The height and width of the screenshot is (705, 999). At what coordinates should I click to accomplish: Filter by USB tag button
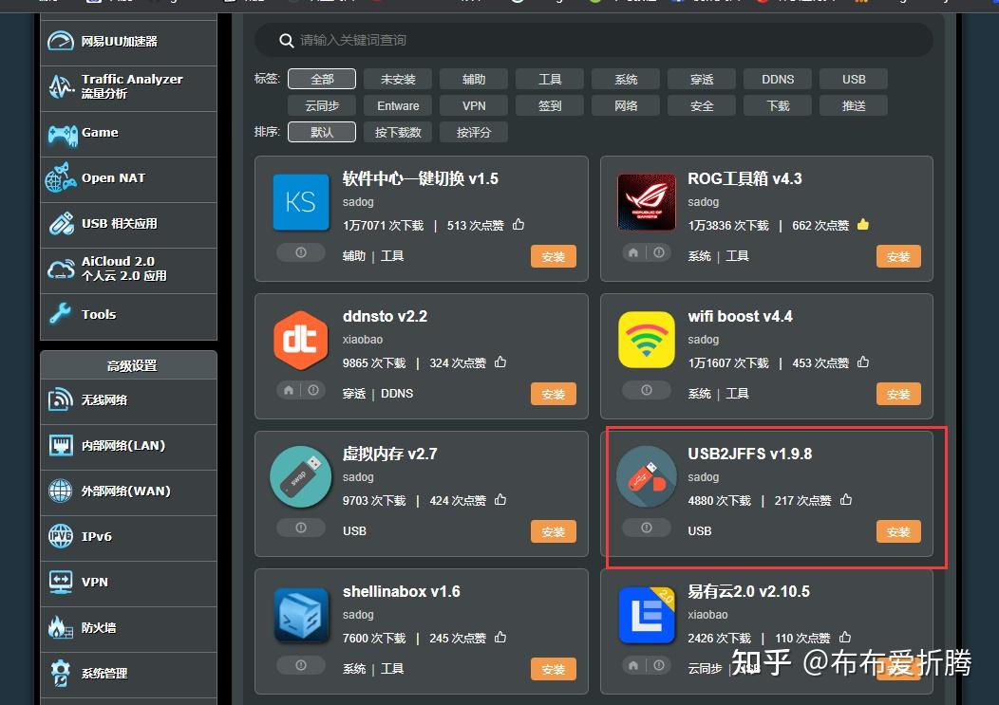[854, 79]
